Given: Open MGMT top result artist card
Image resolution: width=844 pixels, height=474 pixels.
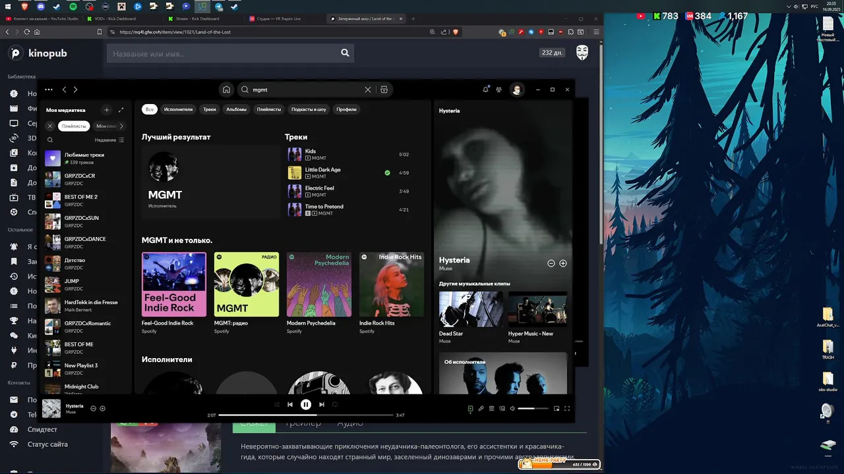Looking at the screenshot, I should 211,182.
